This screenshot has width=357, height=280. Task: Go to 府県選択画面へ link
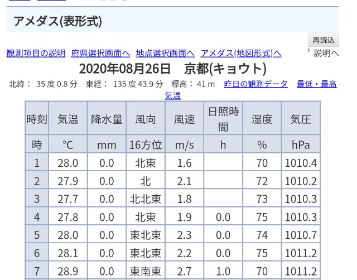pos(100,54)
